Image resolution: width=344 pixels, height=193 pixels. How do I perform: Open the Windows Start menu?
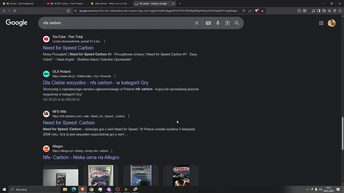(4, 190)
